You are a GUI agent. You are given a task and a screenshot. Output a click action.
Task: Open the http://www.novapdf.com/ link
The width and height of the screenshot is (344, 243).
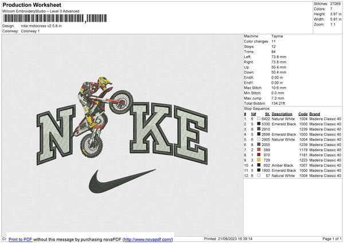pyautogui.click(x=148, y=240)
